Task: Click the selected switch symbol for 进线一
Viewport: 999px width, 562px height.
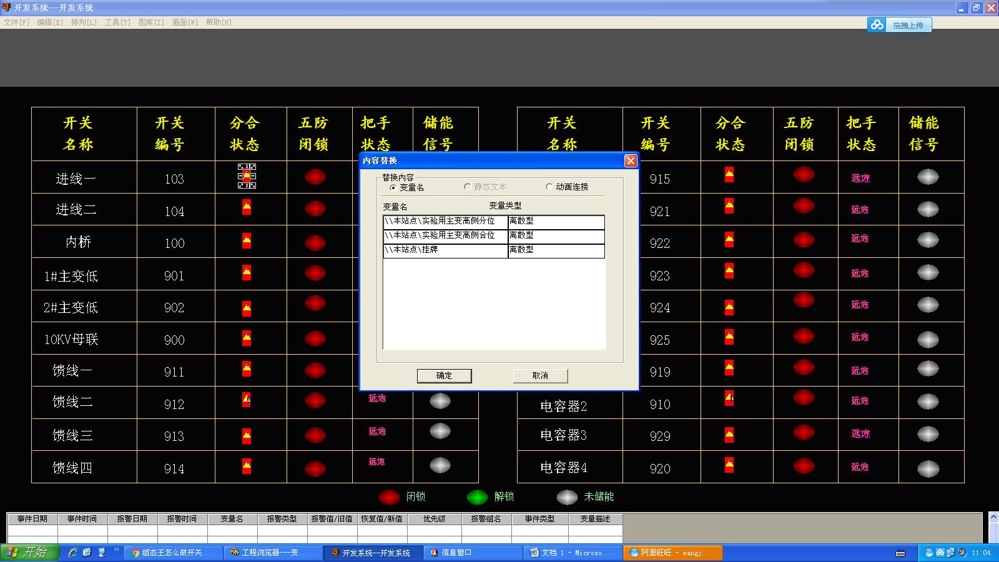Action: 247,176
